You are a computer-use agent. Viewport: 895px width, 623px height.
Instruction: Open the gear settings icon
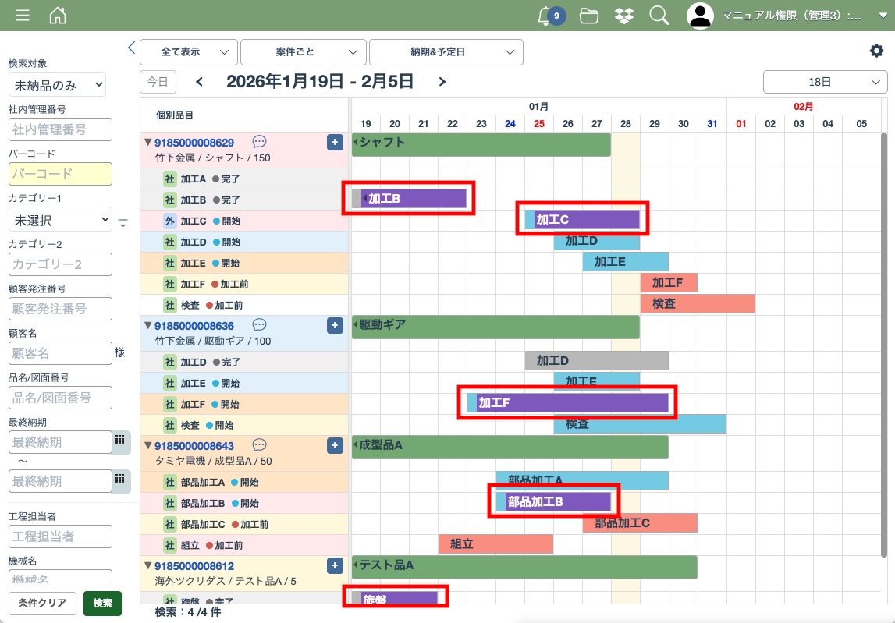tap(876, 51)
